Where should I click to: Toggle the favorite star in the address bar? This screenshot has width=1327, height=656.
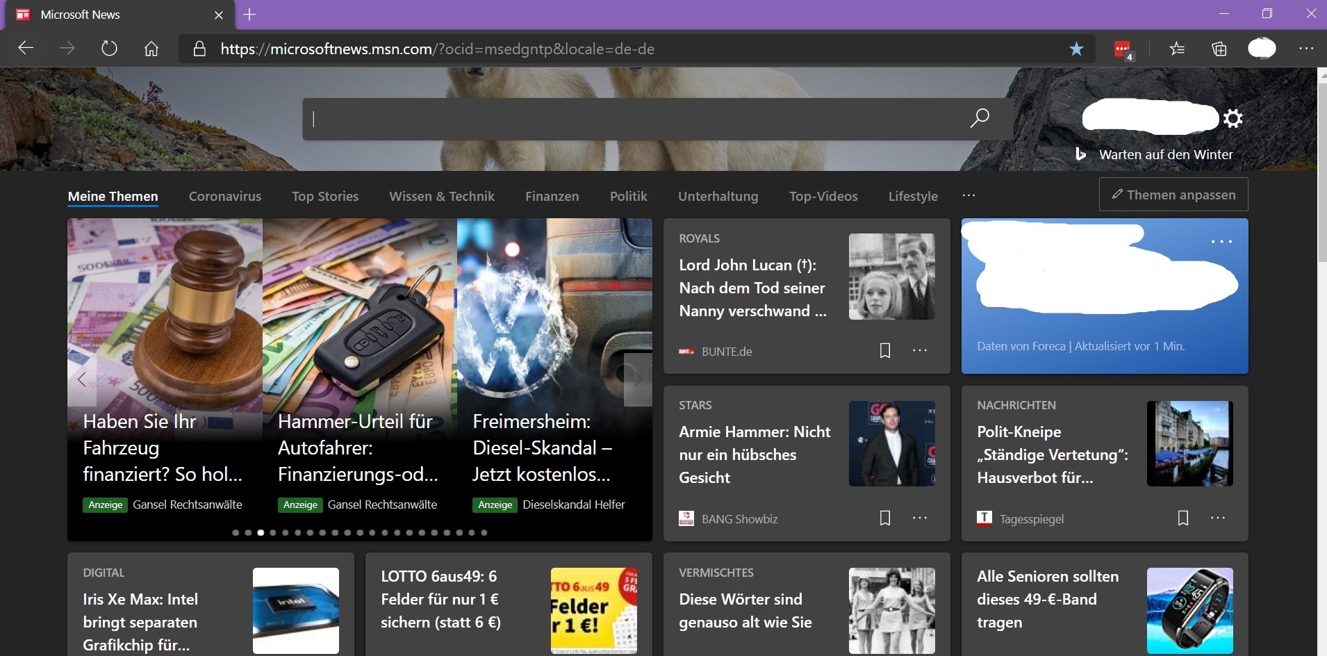(1076, 49)
